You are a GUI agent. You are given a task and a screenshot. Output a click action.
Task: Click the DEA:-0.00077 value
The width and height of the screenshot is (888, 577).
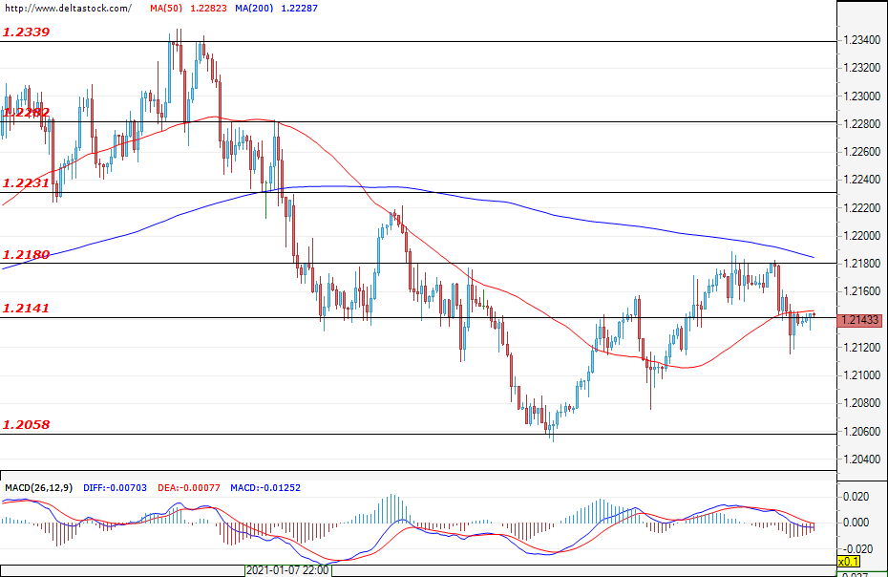click(x=189, y=488)
